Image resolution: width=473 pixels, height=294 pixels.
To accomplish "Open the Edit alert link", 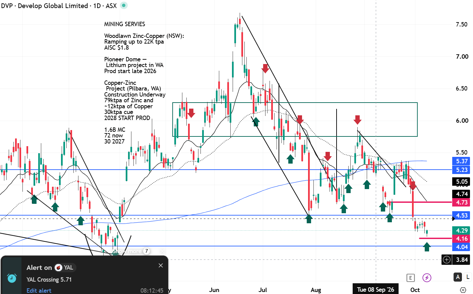I will [x=39, y=290].
